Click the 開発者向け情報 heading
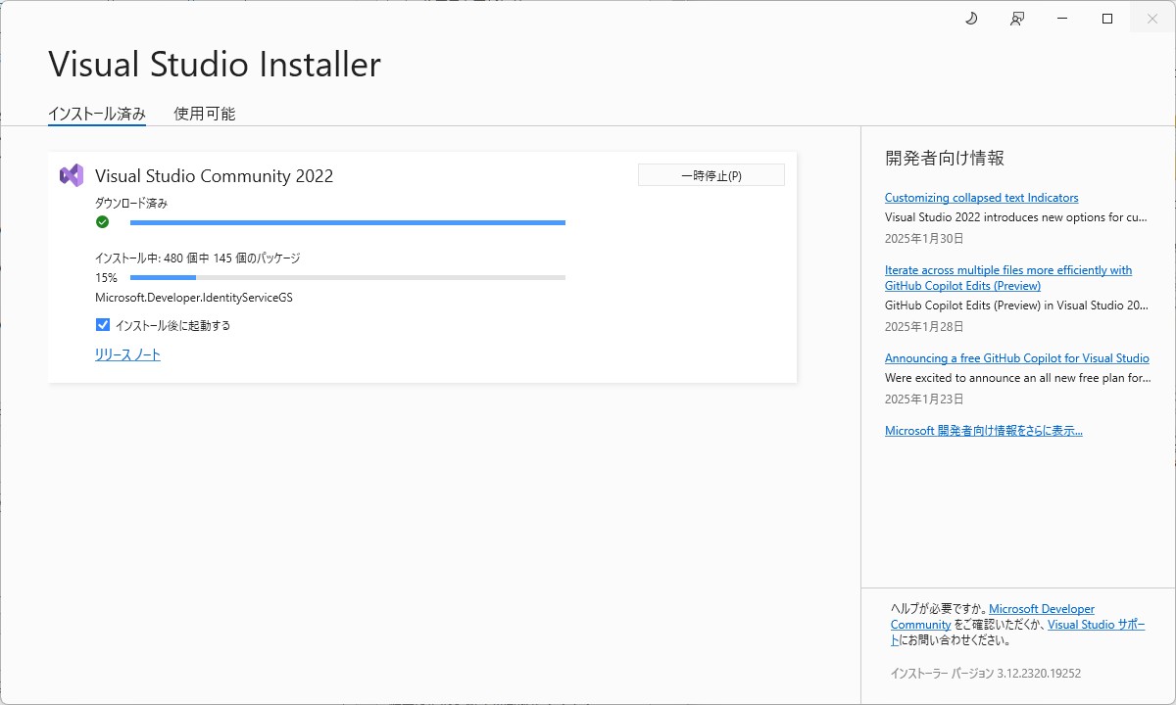The width and height of the screenshot is (1176, 705). click(x=945, y=159)
